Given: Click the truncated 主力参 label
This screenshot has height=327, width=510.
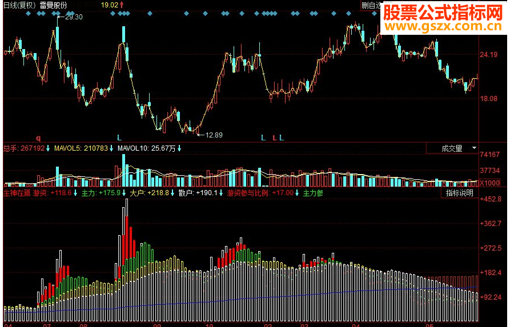Looking at the screenshot, I should pyautogui.click(x=313, y=193).
